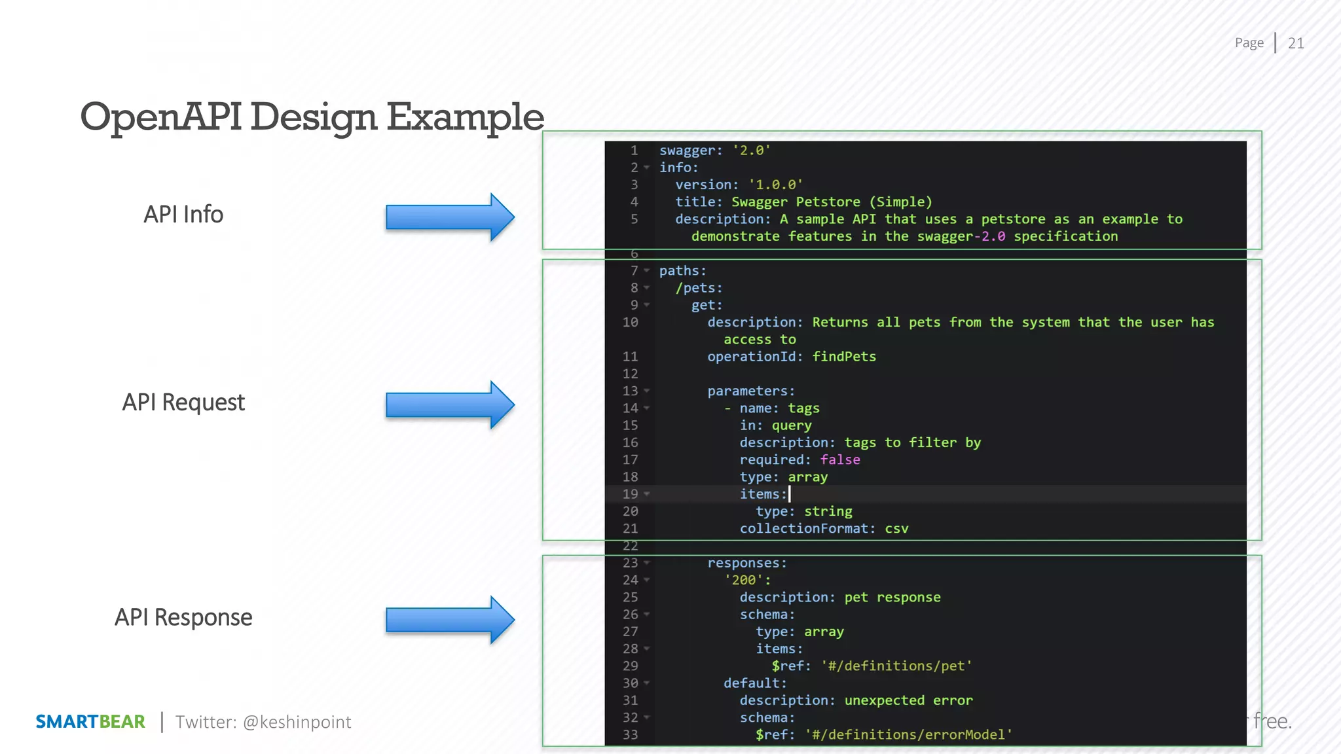Viewport: 1341px width, 754px height.
Task: Collapse the default response fold arrow
Action: (x=647, y=683)
